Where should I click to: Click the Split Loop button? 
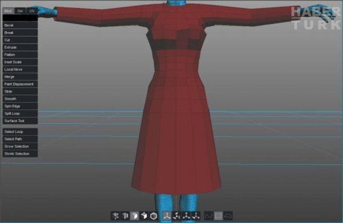(x=19, y=114)
